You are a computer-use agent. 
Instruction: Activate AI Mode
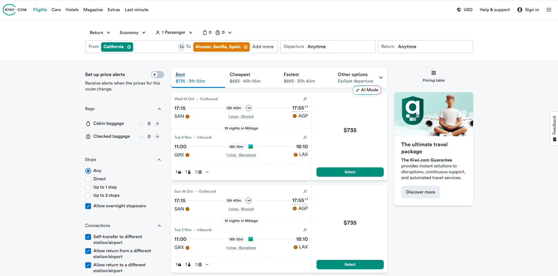pyautogui.click(x=366, y=90)
